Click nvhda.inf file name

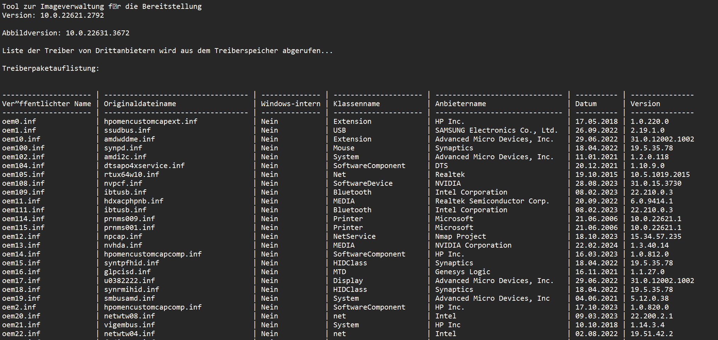123,245
